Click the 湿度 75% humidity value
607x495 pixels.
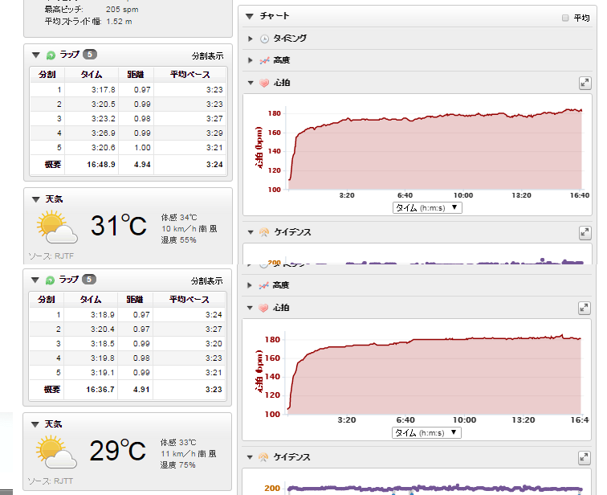[178, 465]
